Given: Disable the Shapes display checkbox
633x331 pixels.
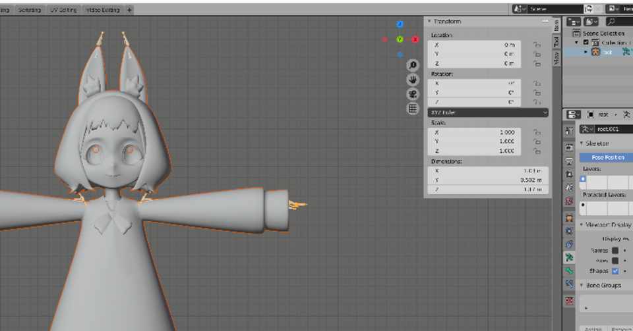Looking at the screenshot, I should point(615,271).
